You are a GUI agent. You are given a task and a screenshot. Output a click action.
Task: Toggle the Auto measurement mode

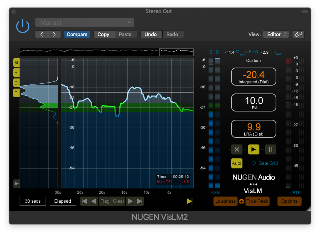237,163
